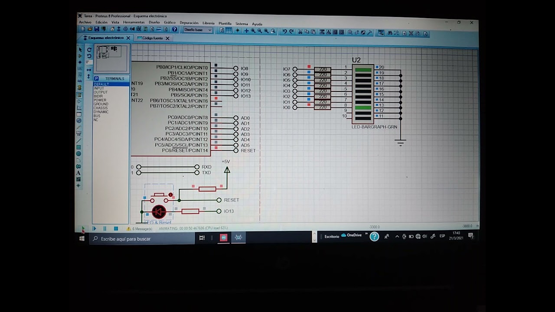The width and height of the screenshot is (555, 312).
Task: Select the 2D Line drawing tool
Action: 79,140
